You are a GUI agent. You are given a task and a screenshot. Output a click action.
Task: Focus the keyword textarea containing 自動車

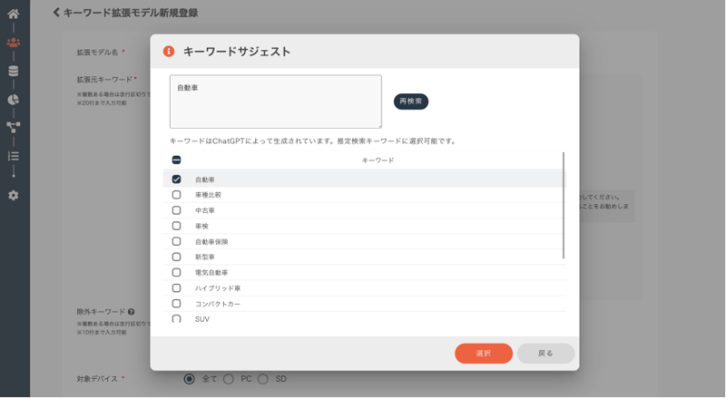(276, 102)
